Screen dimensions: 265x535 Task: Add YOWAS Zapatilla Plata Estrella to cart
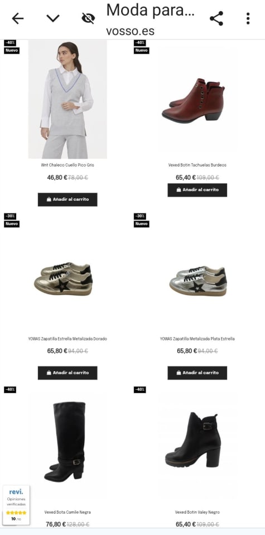pyautogui.click(x=197, y=373)
